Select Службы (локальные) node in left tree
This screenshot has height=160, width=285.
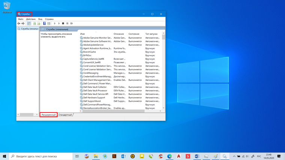[28, 29]
